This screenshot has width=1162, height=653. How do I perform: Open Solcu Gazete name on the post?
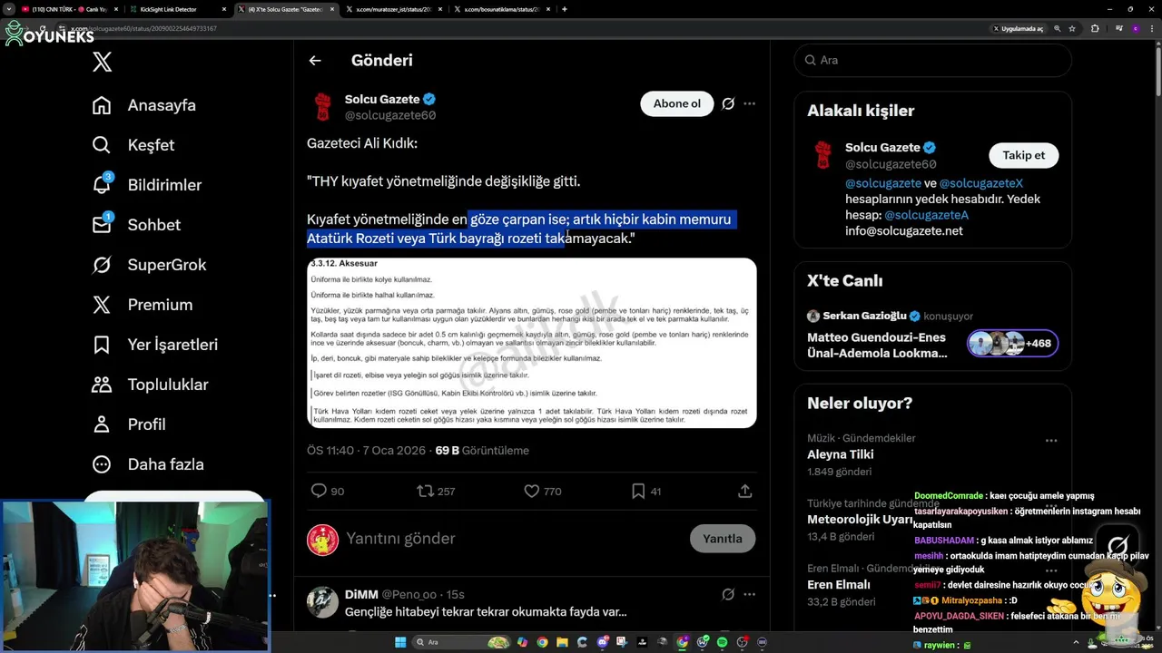382,99
